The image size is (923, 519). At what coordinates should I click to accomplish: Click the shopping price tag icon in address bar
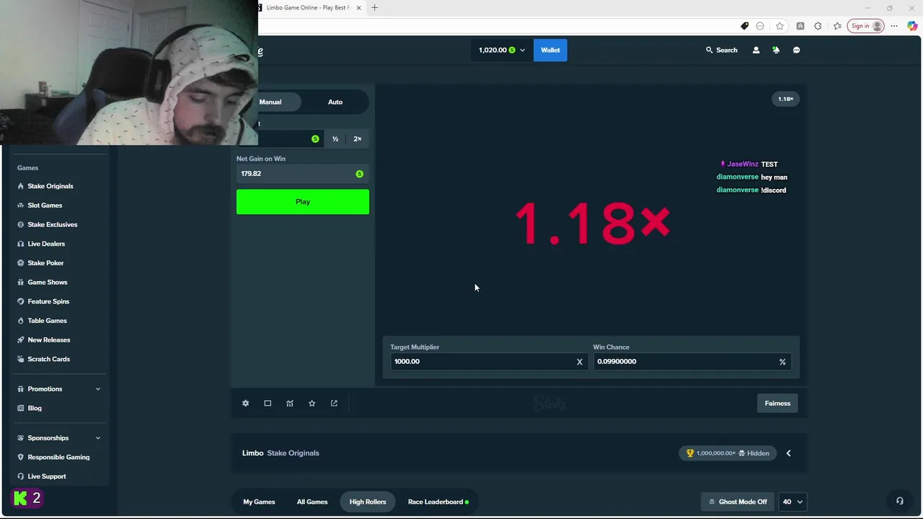coord(744,26)
